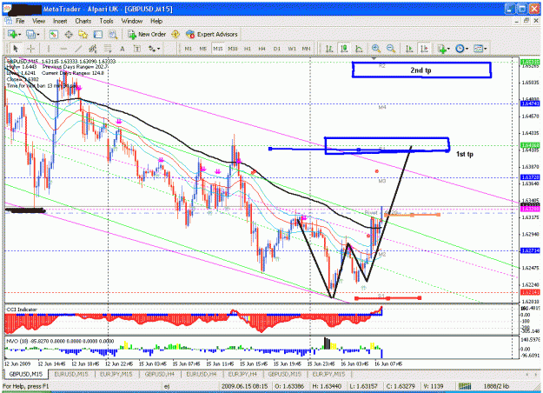
Task: Show the Navigator panel
Action: click(x=83, y=34)
